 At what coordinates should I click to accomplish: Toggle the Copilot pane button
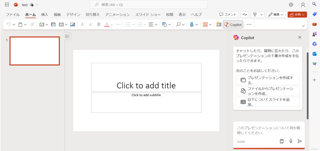[233, 25]
